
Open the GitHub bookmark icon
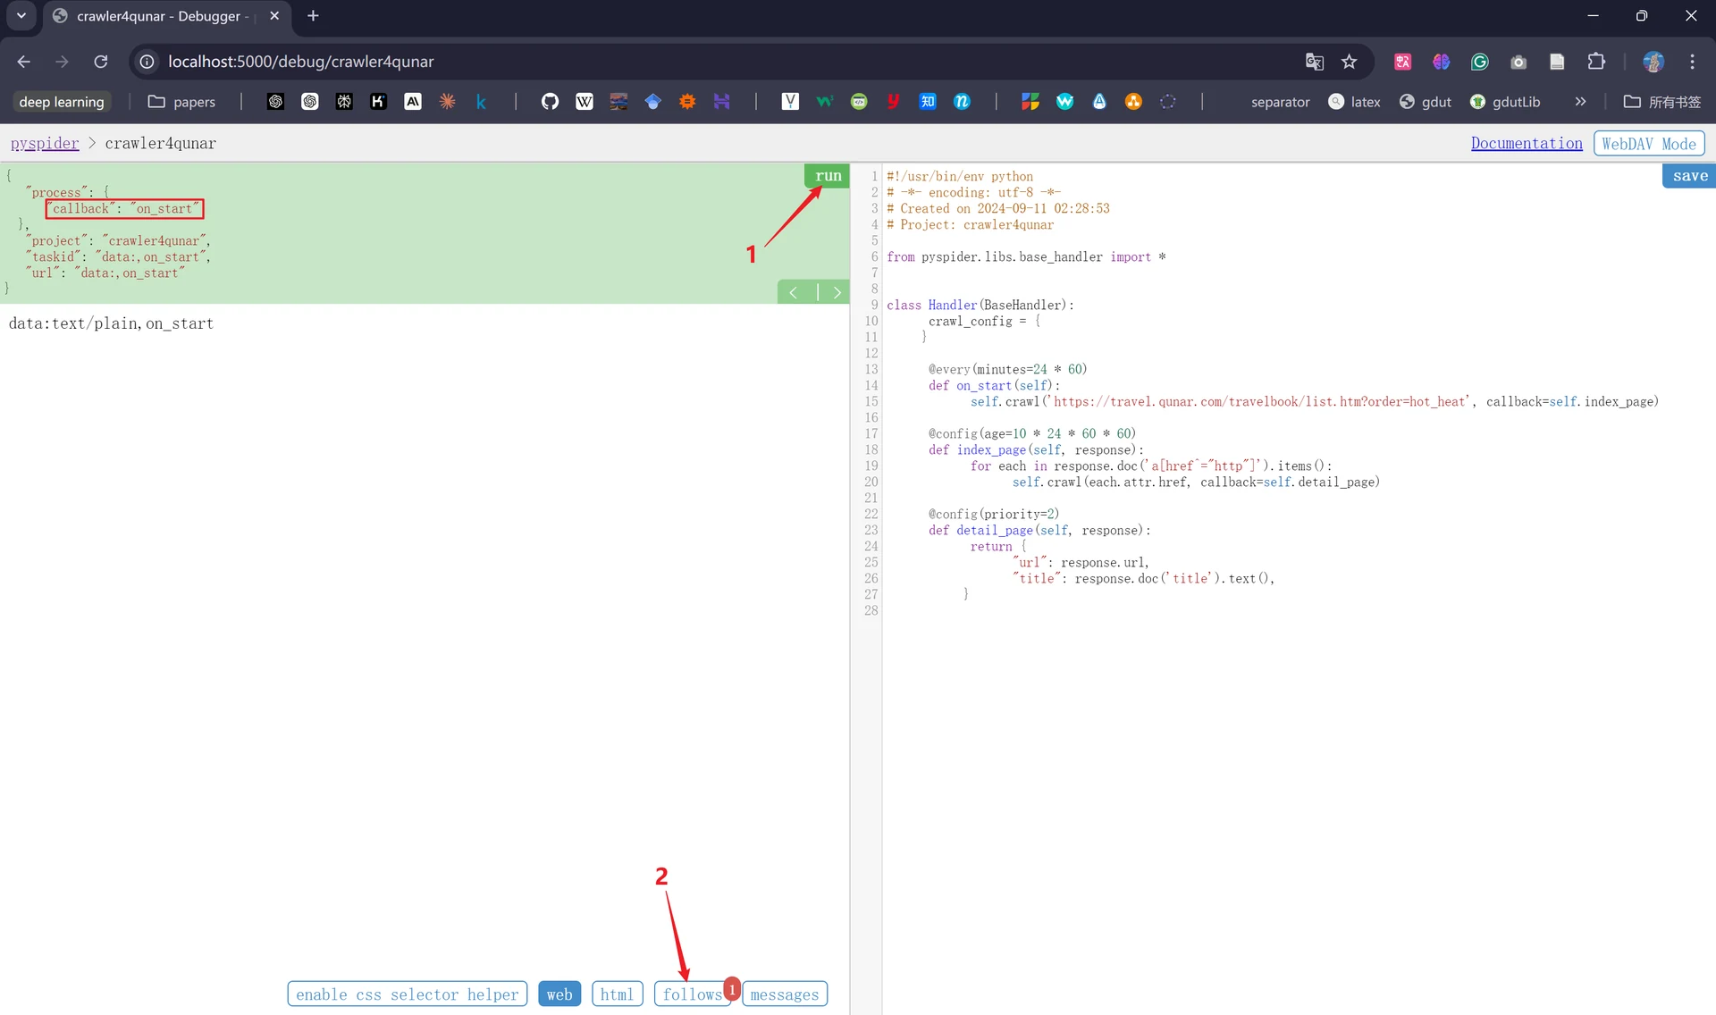pyautogui.click(x=551, y=102)
